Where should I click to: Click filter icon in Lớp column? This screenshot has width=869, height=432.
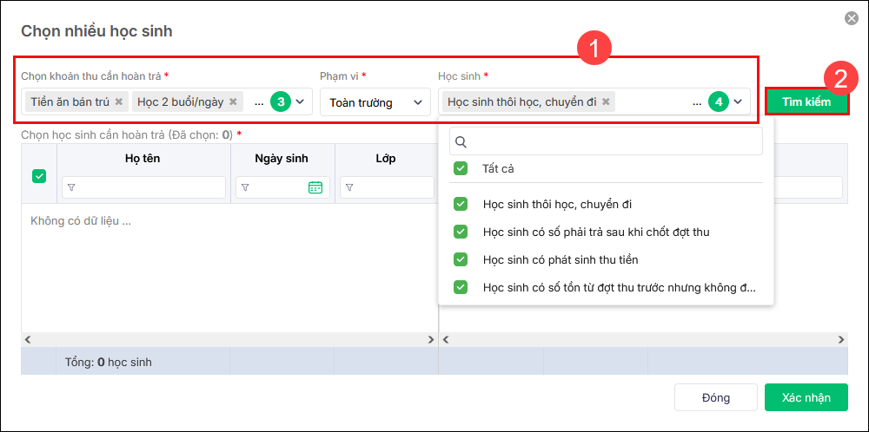tap(349, 187)
